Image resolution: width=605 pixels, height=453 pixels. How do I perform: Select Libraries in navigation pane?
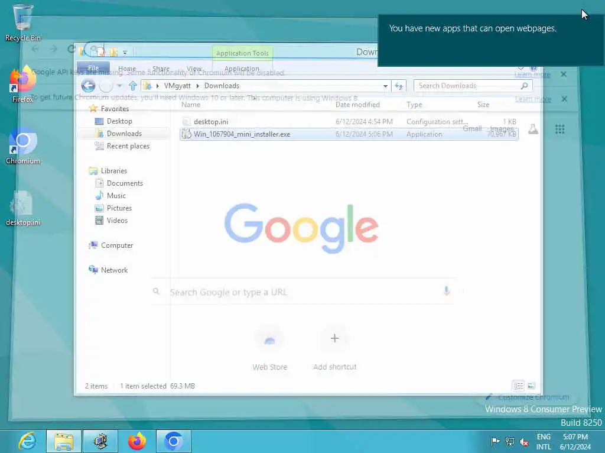(114, 170)
